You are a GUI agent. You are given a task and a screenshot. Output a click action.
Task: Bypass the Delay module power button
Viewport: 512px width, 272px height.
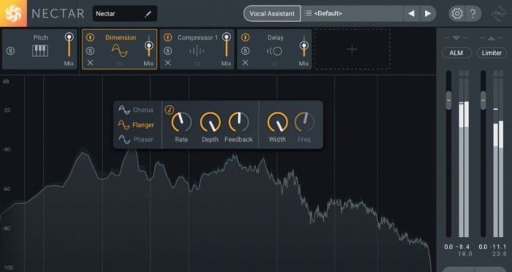click(x=245, y=37)
